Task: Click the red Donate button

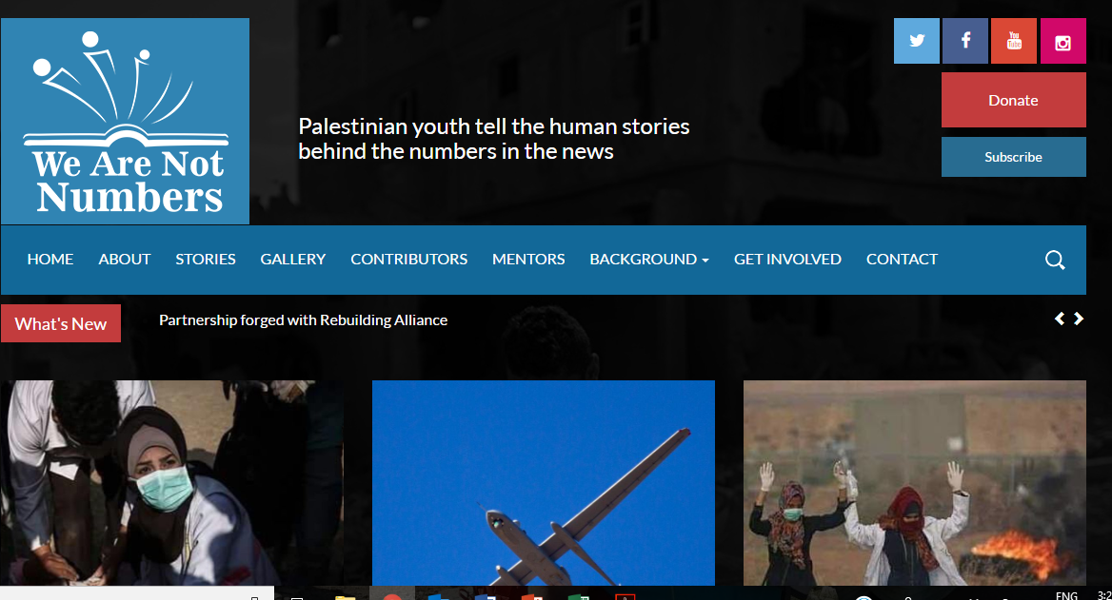Action: click(x=1013, y=100)
